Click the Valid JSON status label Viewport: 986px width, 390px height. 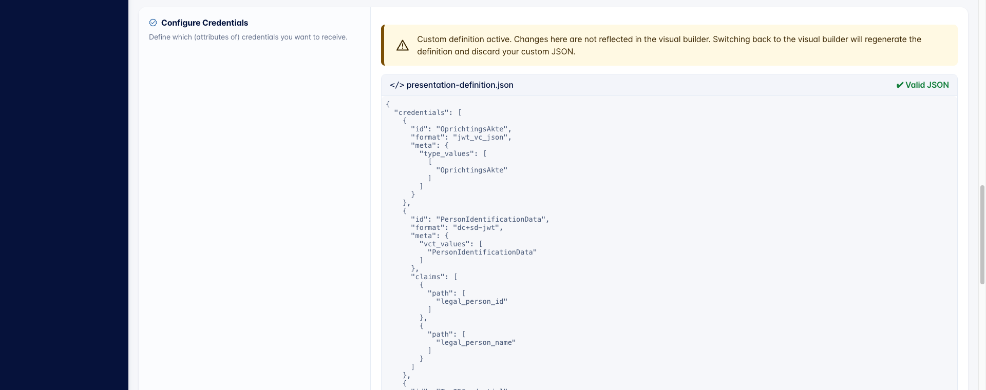pyautogui.click(x=927, y=85)
